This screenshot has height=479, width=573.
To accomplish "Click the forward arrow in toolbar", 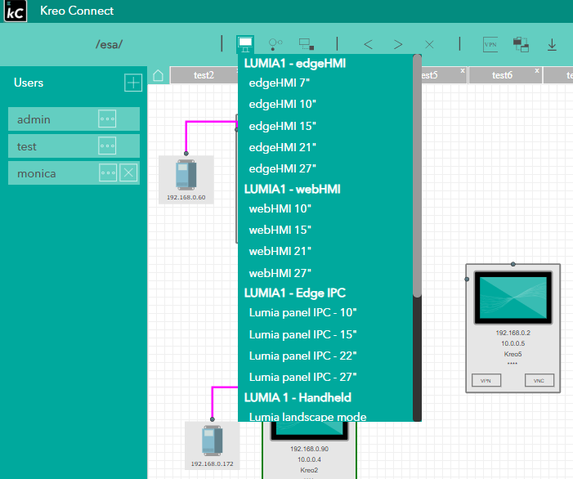I will tap(398, 44).
